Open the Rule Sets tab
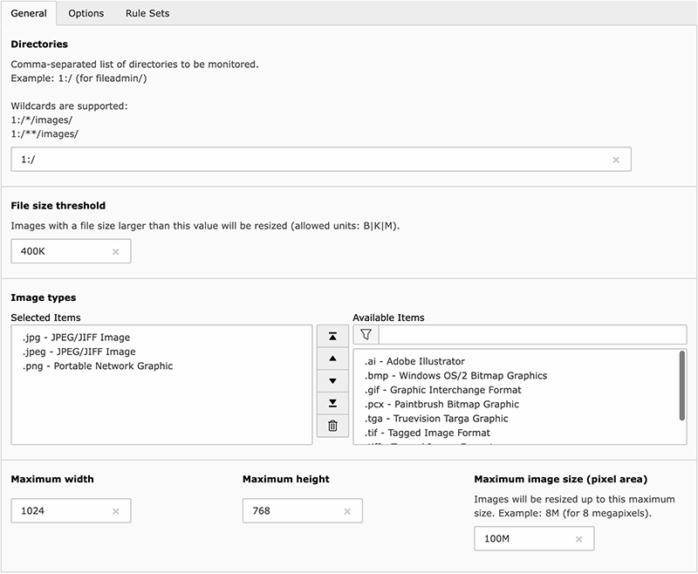The height and width of the screenshot is (574, 698). (149, 13)
